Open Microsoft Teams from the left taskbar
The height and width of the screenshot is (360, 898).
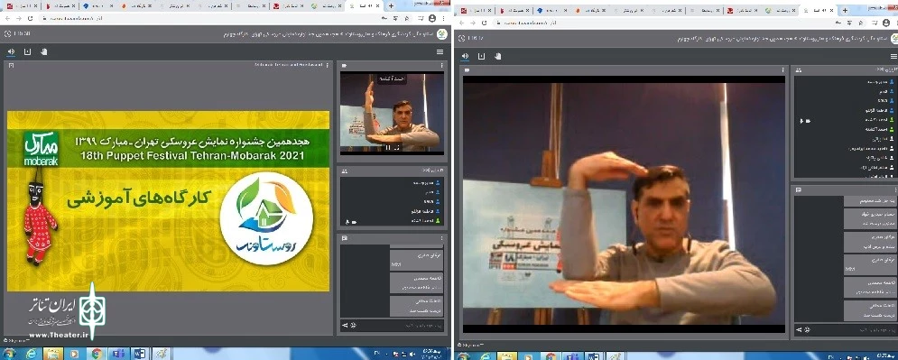(118, 354)
